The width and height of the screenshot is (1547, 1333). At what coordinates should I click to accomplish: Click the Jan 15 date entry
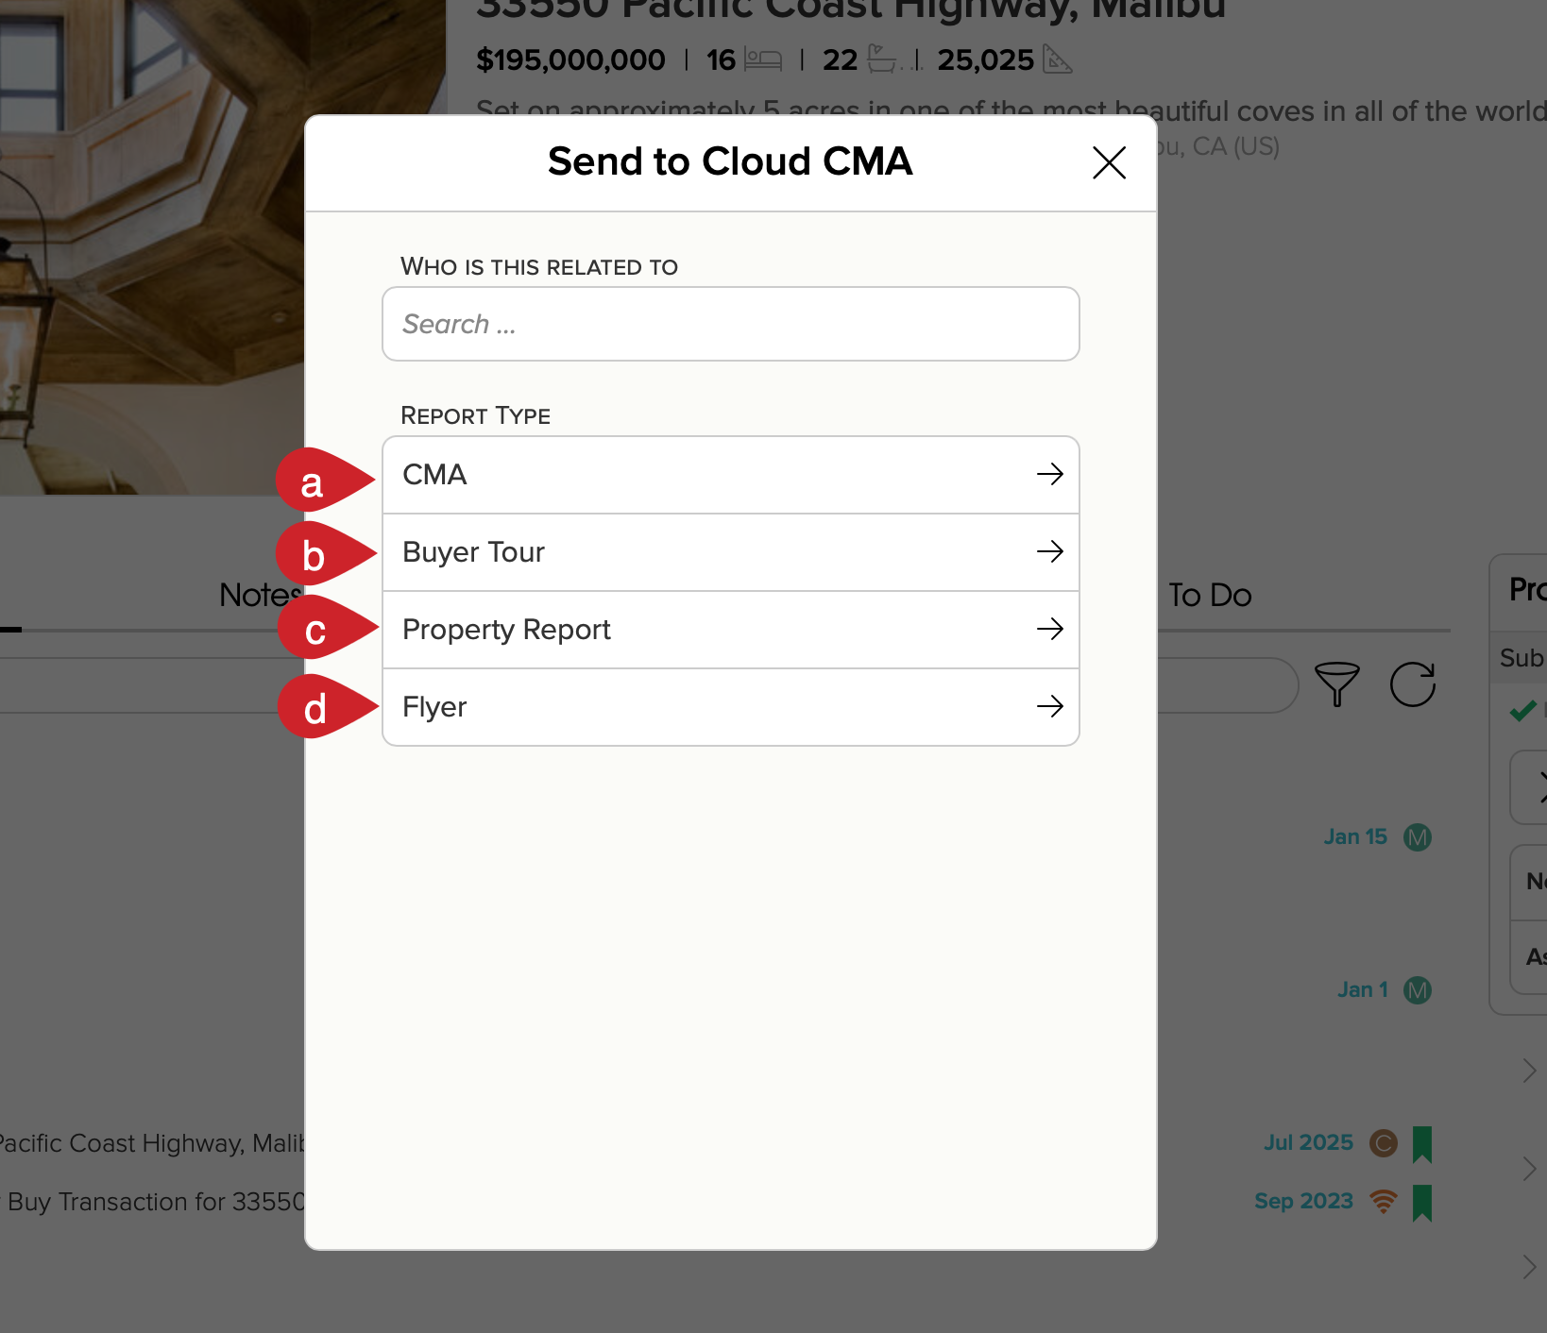[x=1355, y=837]
